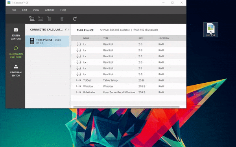
Task: Select the L3 list name
Action: (x=85, y=56)
